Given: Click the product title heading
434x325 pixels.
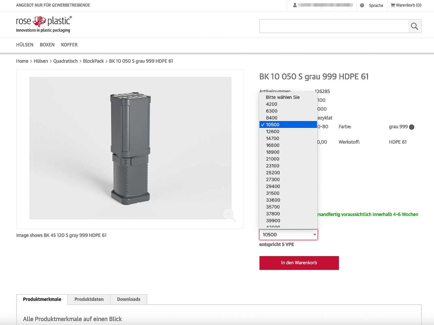Looking at the screenshot, I should (x=314, y=77).
